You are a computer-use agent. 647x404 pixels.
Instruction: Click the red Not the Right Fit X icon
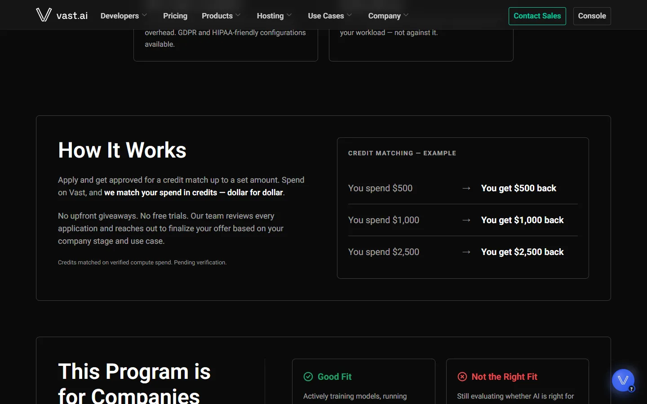pyautogui.click(x=462, y=377)
